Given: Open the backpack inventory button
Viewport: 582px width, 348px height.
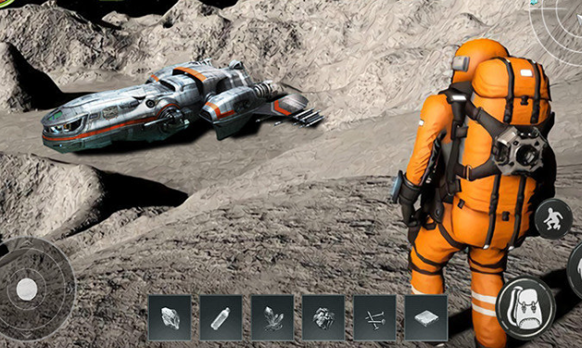Looking at the screenshot, I should coord(525,308).
